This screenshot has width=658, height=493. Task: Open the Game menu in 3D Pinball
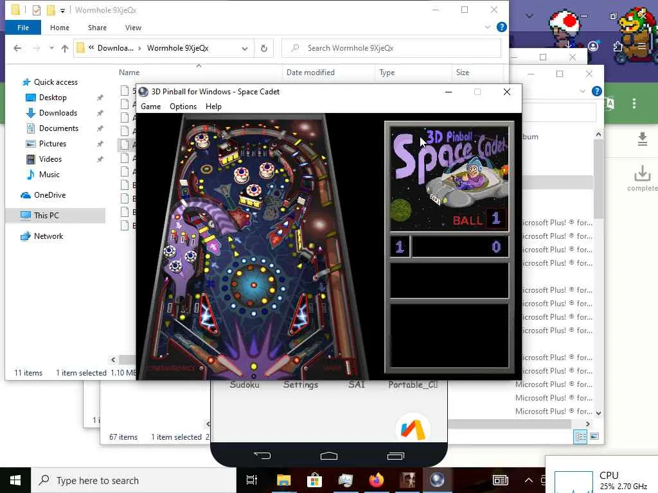click(x=150, y=107)
